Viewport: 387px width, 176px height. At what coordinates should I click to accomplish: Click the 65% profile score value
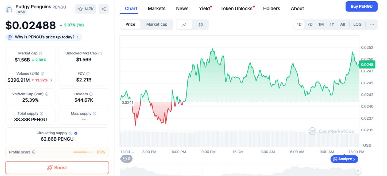101,152
